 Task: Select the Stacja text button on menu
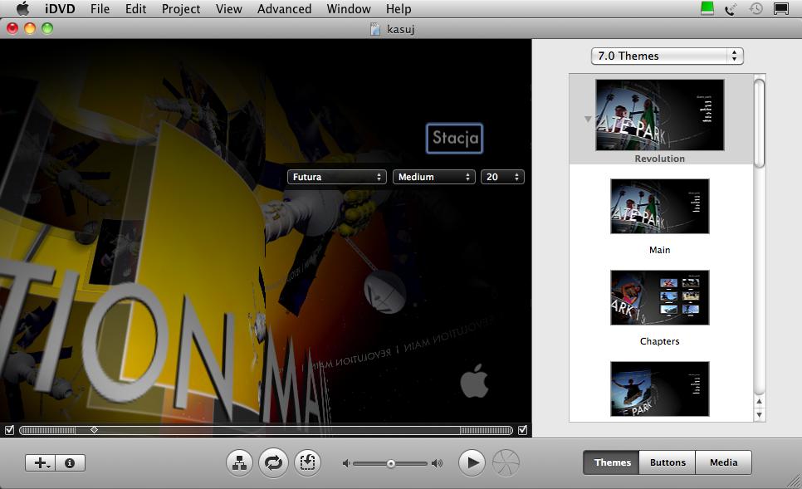455,138
